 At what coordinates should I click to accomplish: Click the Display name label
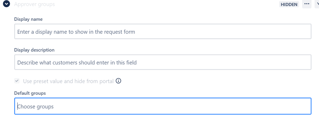coord(28,19)
